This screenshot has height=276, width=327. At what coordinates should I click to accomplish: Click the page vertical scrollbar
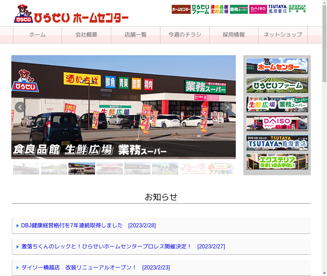tap(324, 138)
